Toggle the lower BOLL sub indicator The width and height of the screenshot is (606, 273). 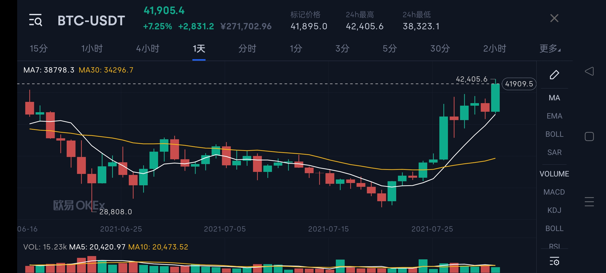coord(554,229)
